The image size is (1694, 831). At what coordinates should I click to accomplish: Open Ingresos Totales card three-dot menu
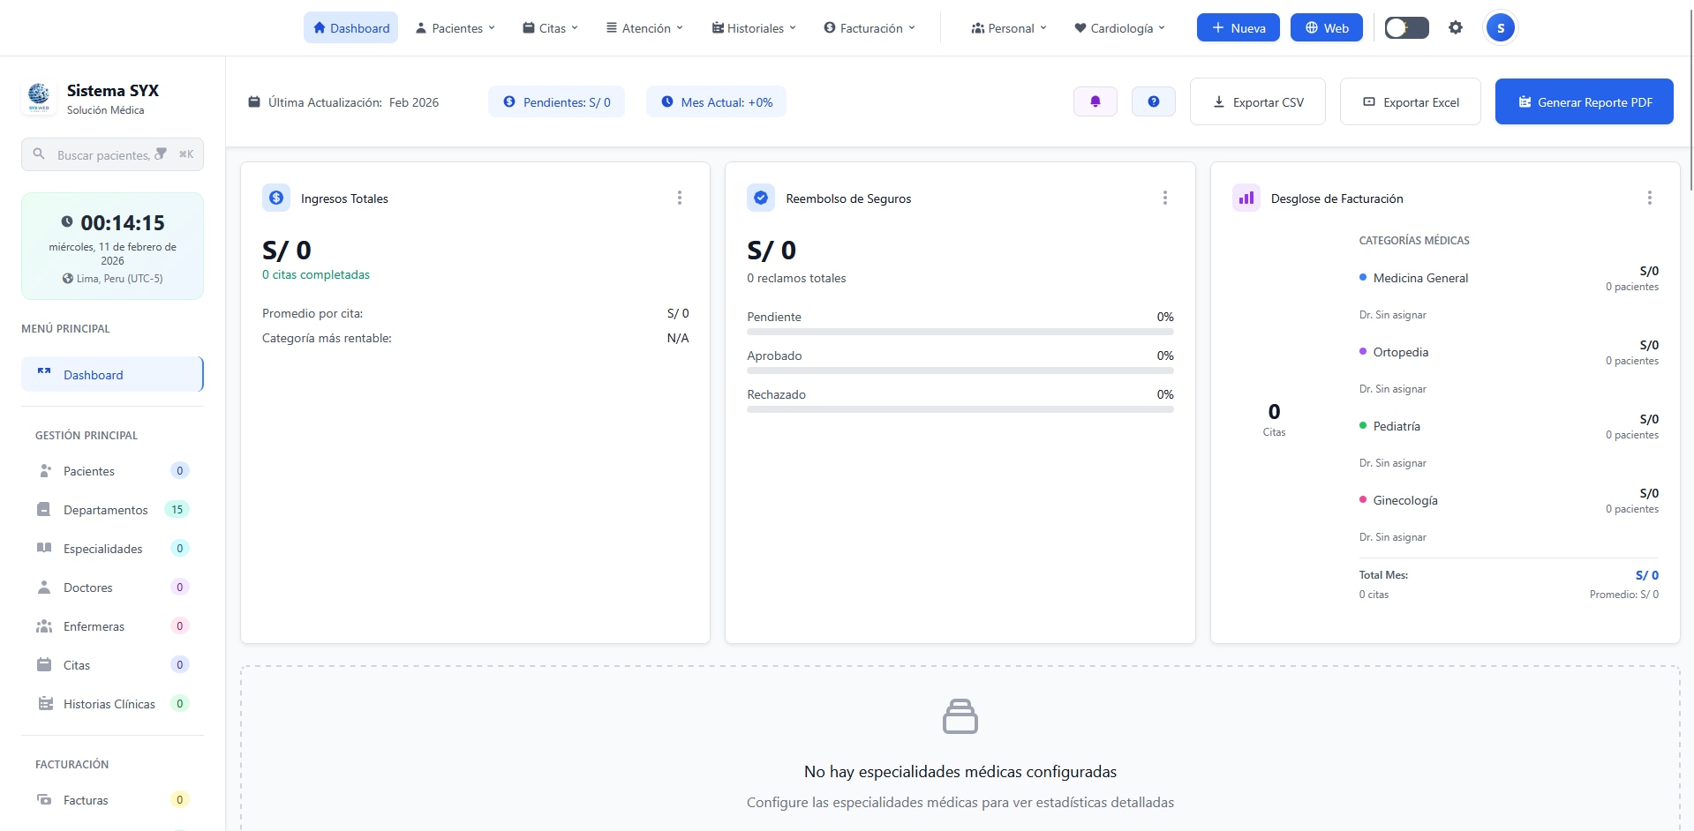click(x=679, y=198)
